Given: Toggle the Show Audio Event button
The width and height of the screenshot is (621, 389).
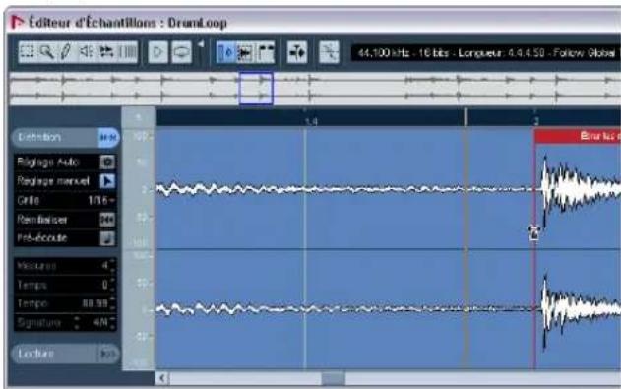Looking at the screenshot, I should 245,52.
